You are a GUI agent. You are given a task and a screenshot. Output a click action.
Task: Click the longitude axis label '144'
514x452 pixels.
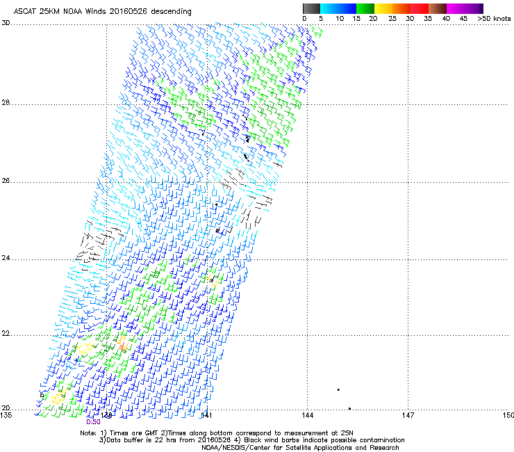tap(307, 415)
